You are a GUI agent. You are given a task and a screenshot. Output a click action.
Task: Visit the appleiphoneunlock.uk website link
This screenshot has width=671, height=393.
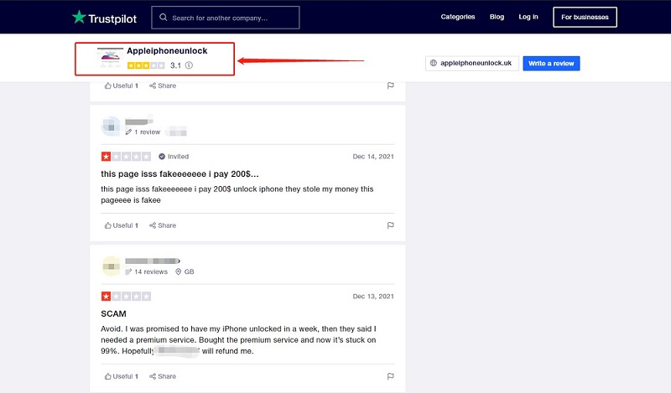470,64
